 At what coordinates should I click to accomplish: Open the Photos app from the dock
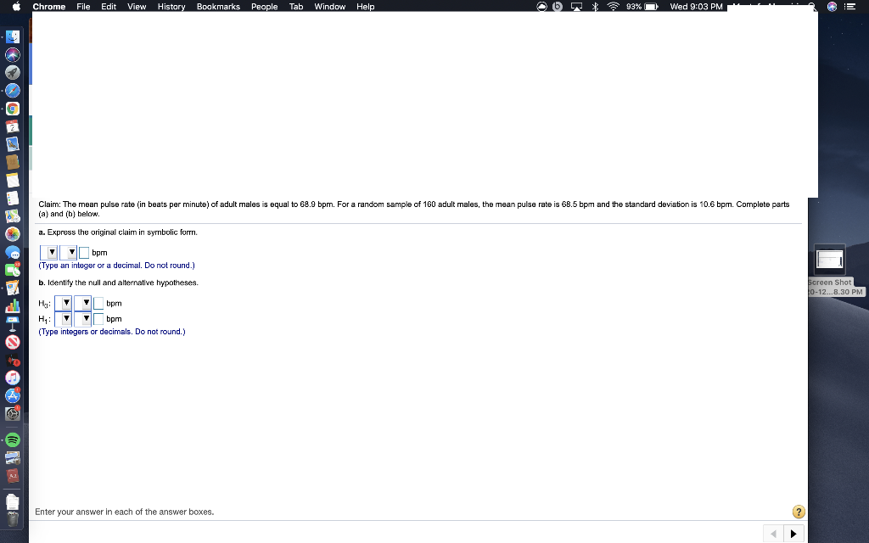tap(12, 233)
